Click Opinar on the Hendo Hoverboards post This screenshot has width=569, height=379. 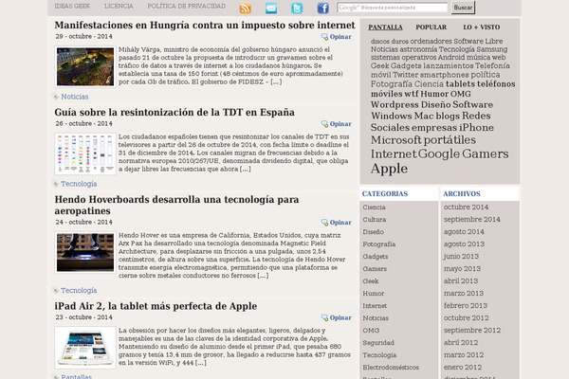click(x=340, y=223)
